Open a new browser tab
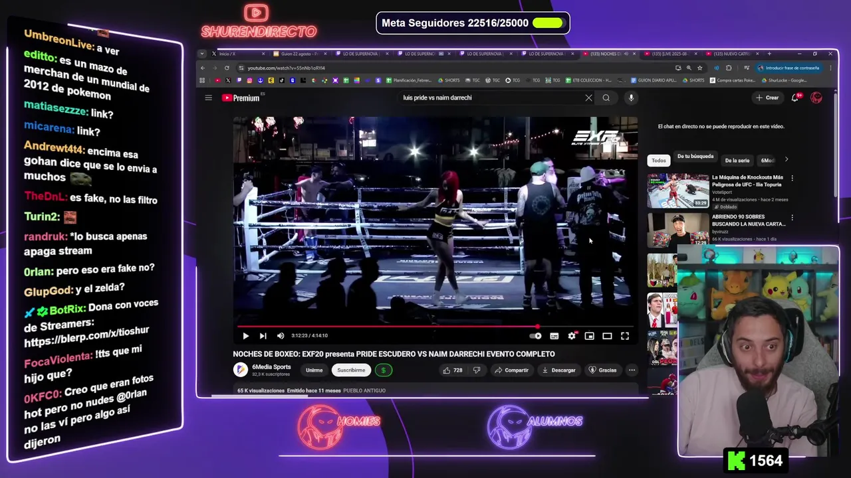 [770, 53]
